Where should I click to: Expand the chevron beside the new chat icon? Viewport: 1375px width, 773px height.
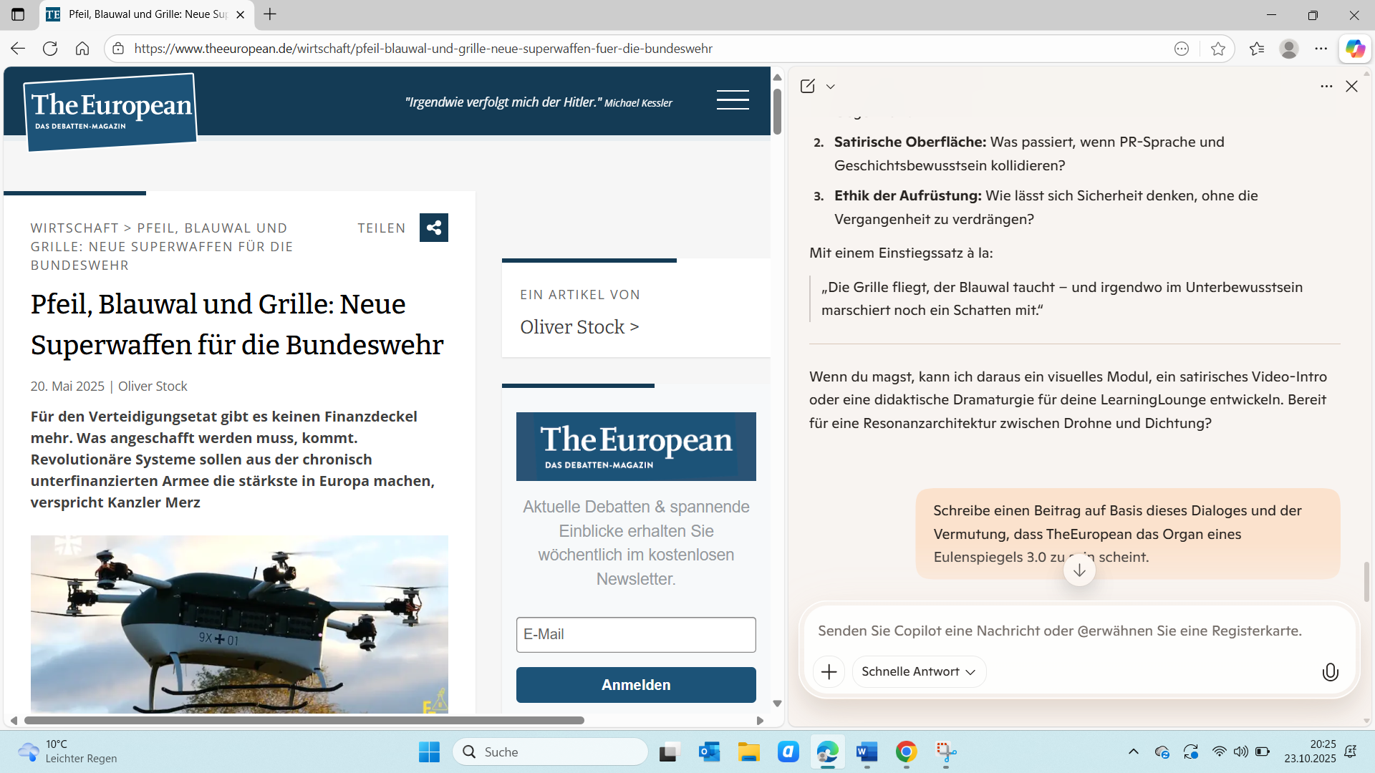coord(831,87)
